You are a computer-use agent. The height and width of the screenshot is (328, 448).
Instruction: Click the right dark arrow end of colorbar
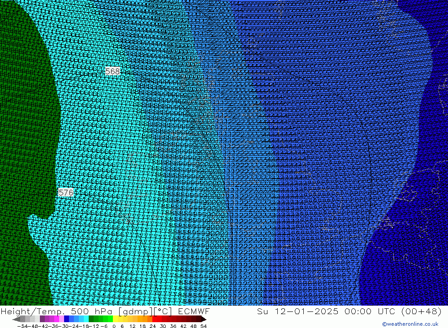pyautogui.click(x=204, y=319)
